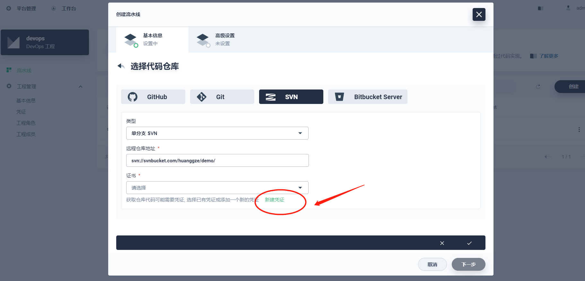Click the 流水线 sidebar icon
Screen dimensions: 585x281
tap(9, 70)
